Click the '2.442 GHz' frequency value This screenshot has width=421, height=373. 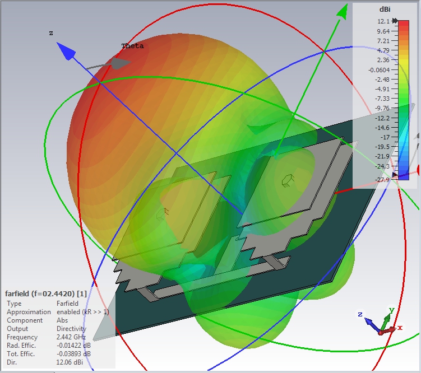[x=71, y=337]
